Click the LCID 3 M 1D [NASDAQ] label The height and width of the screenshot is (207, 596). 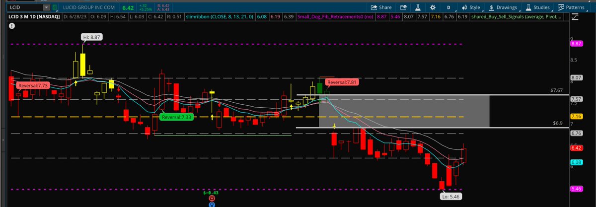click(x=33, y=17)
